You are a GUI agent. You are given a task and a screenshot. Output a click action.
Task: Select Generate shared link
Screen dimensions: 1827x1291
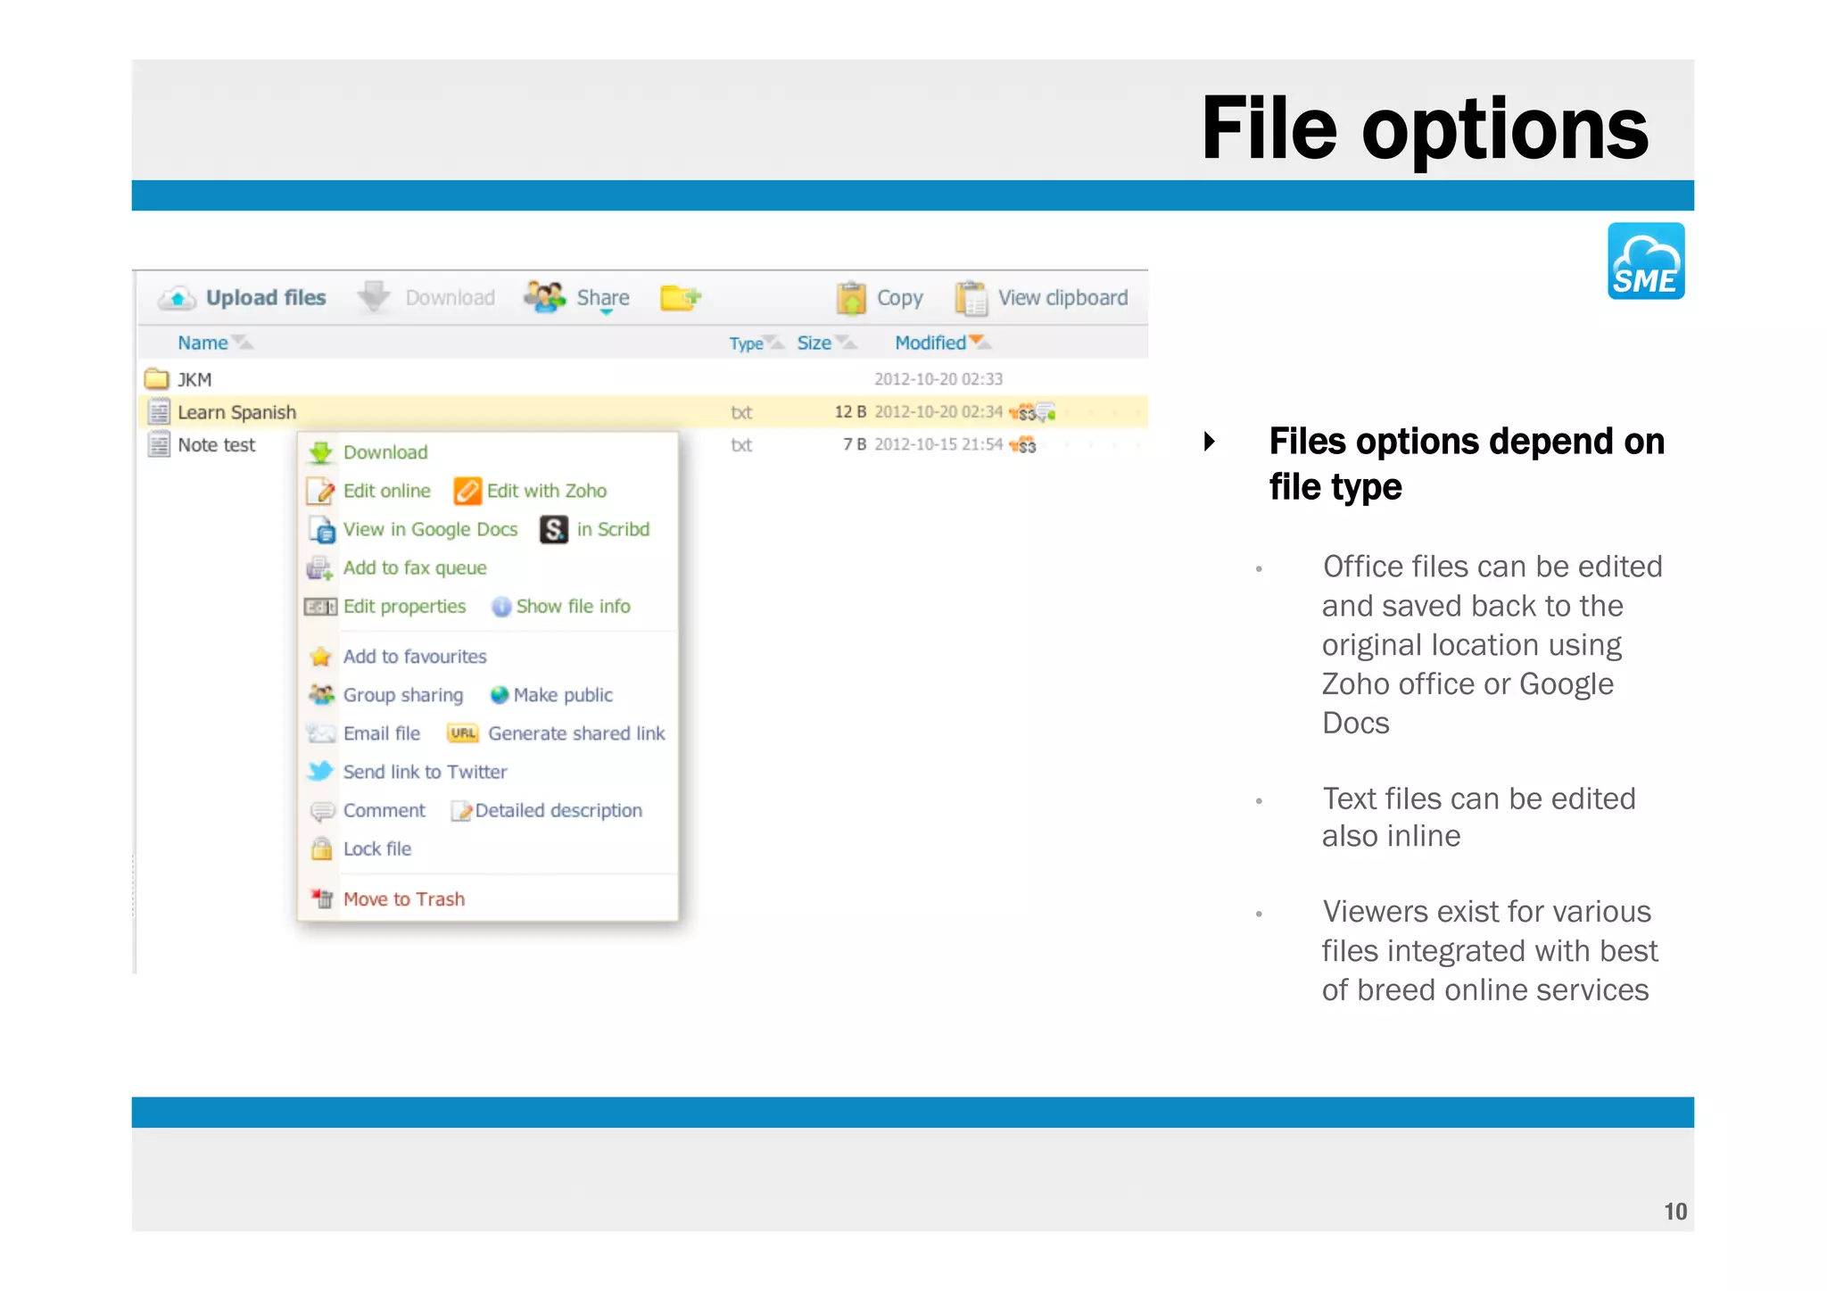[576, 733]
